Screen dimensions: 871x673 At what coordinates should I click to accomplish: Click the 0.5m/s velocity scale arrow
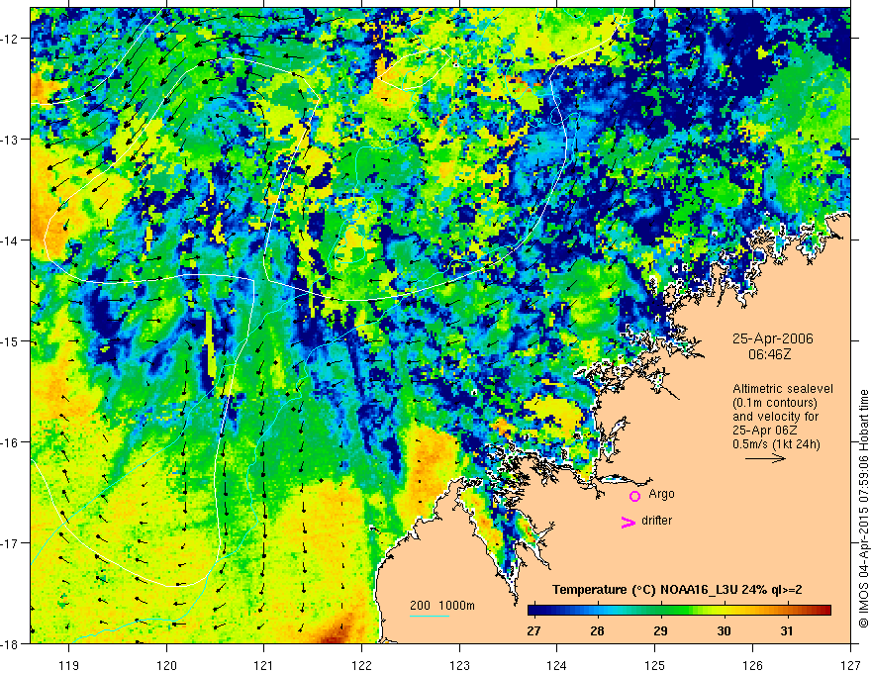tap(765, 458)
